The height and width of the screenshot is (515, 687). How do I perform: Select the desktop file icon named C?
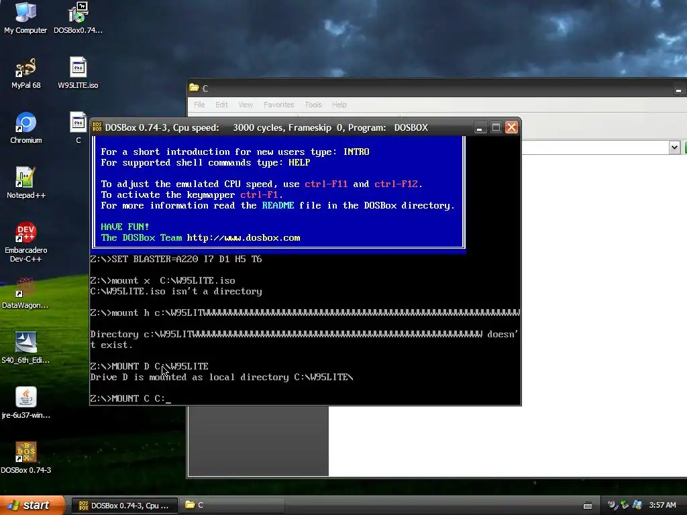(x=78, y=128)
